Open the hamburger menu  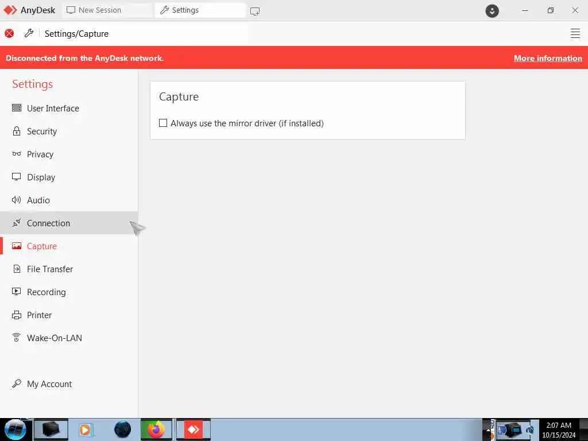tap(575, 33)
